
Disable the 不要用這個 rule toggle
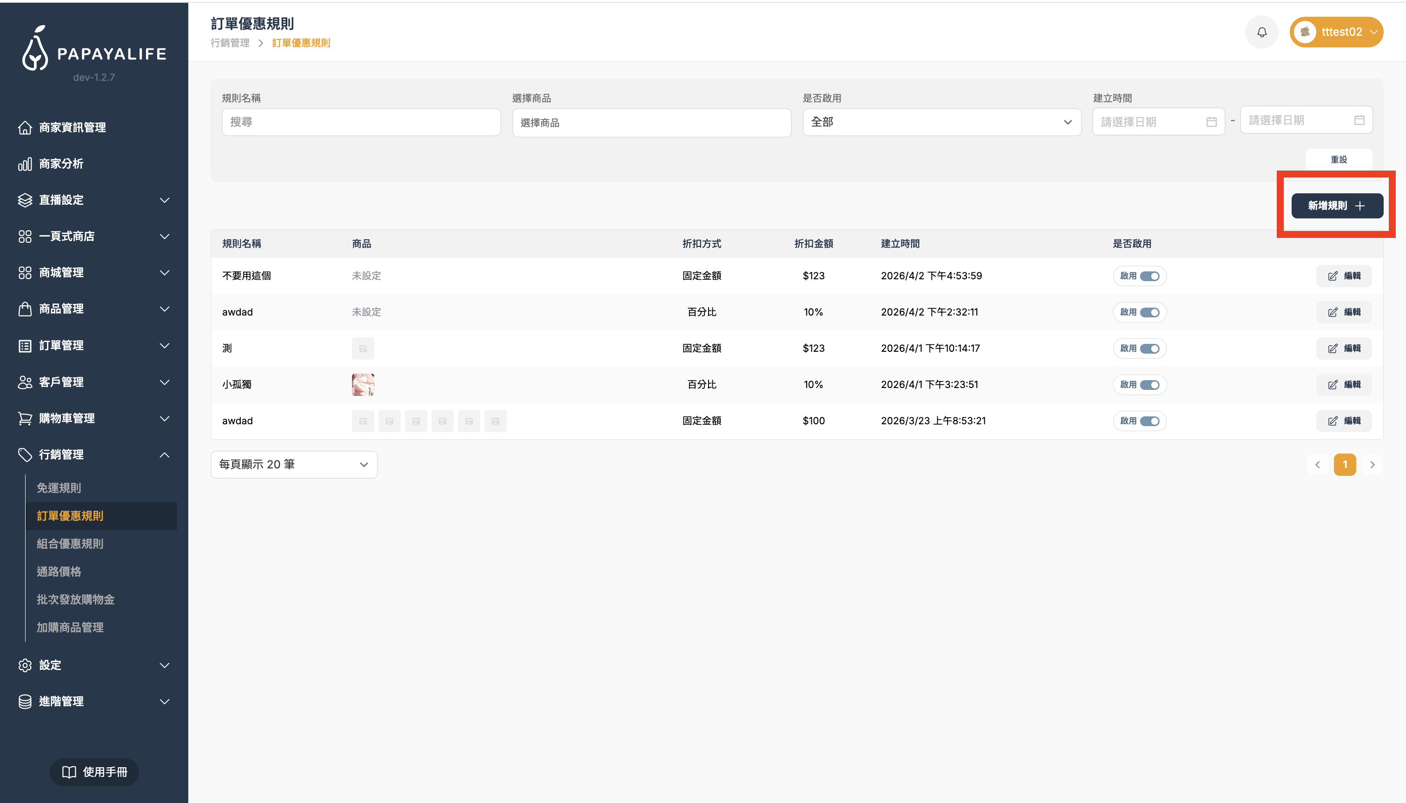(1149, 276)
